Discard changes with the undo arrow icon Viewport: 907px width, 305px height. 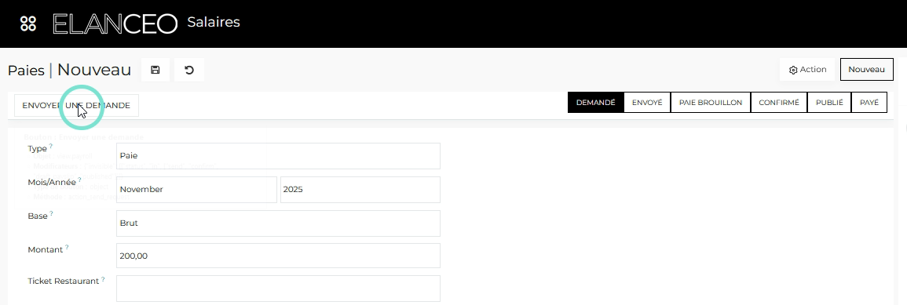(x=189, y=70)
